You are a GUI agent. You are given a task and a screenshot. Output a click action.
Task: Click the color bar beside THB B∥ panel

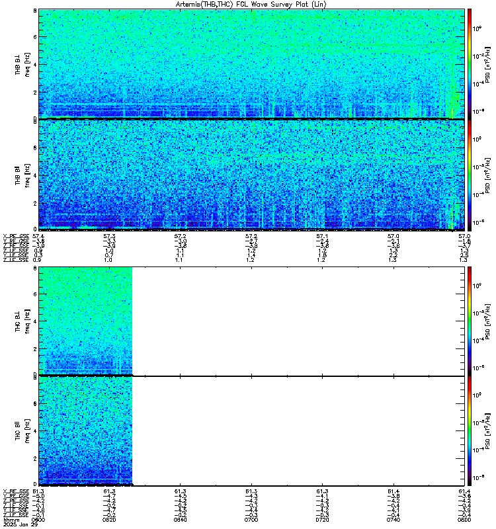coord(470,175)
